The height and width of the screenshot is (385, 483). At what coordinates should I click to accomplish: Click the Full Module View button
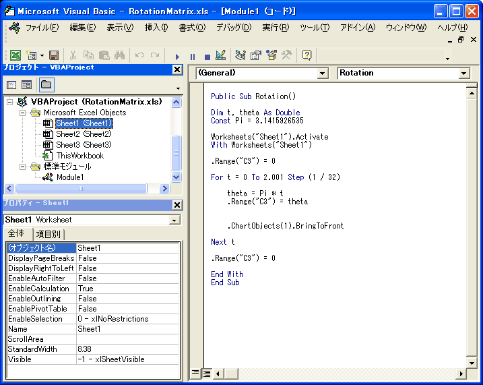pyautogui.click(x=207, y=374)
